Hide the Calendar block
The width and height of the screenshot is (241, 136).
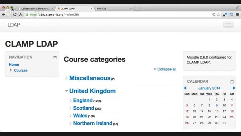[x=232, y=82]
